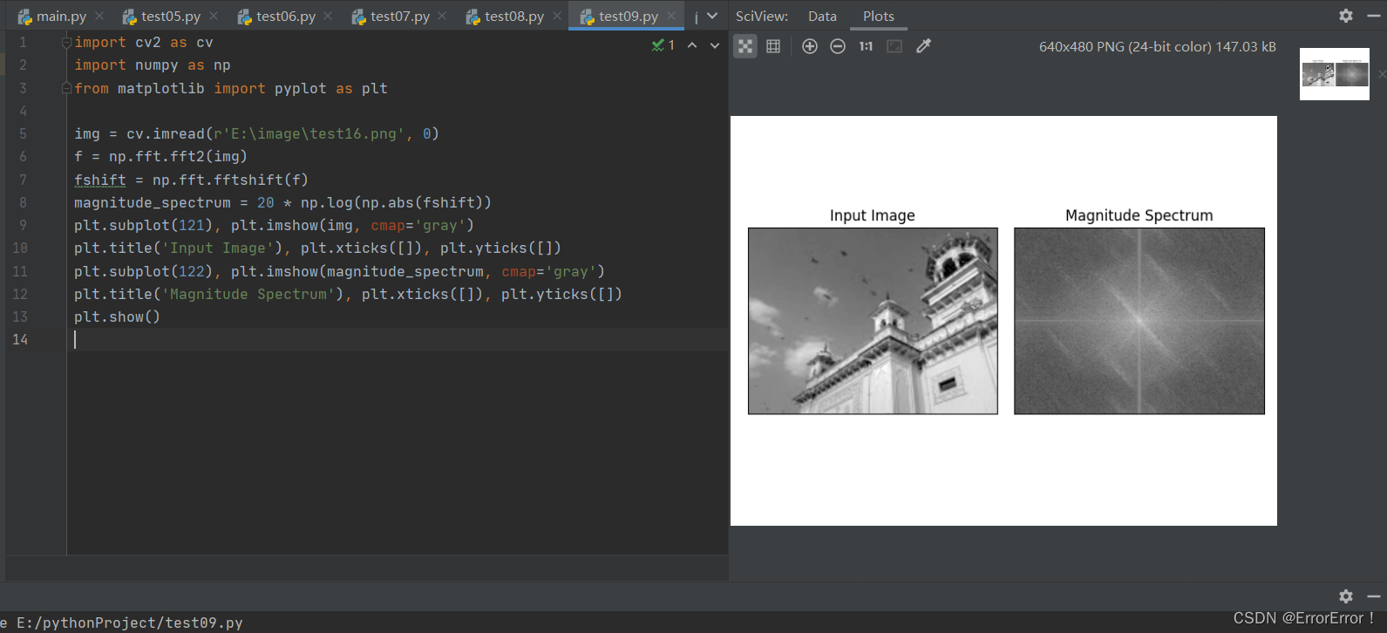Collapse the import block fold marker on line 1
The height and width of the screenshot is (633, 1387).
(66, 42)
